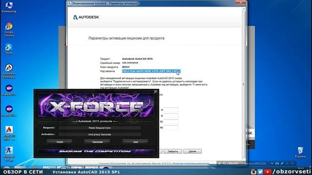Close the Autodesk licensing window
312x175 pixels.
click(x=240, y=2)
